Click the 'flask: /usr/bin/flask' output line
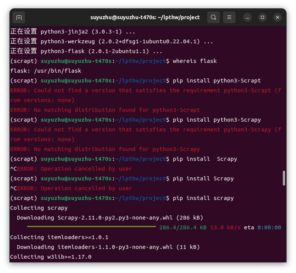This screenshot has width=296, height=273. coord(46,71)
